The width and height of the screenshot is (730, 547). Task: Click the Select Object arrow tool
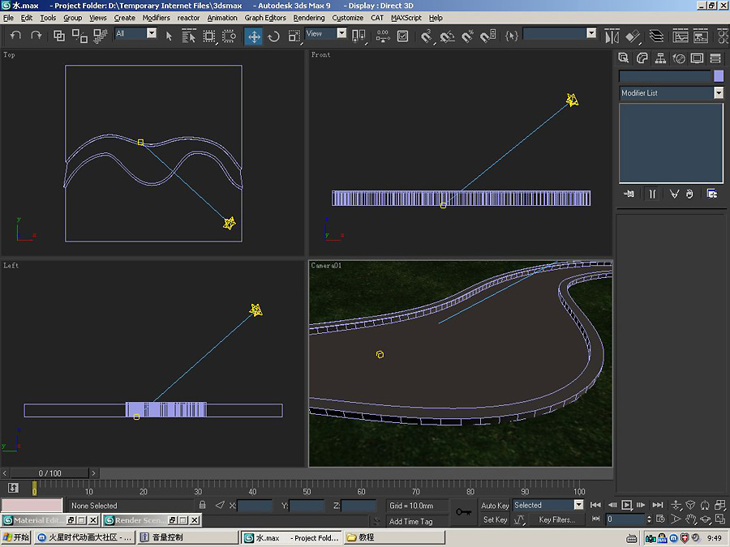coord(169,36)
